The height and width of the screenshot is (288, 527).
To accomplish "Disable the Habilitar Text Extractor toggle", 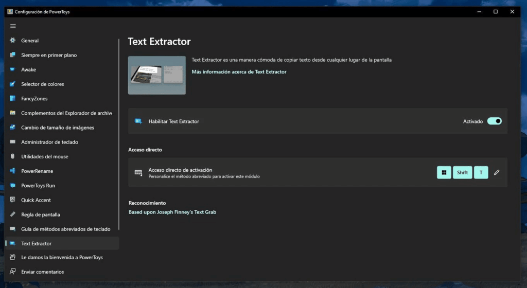I will point(494,121).
